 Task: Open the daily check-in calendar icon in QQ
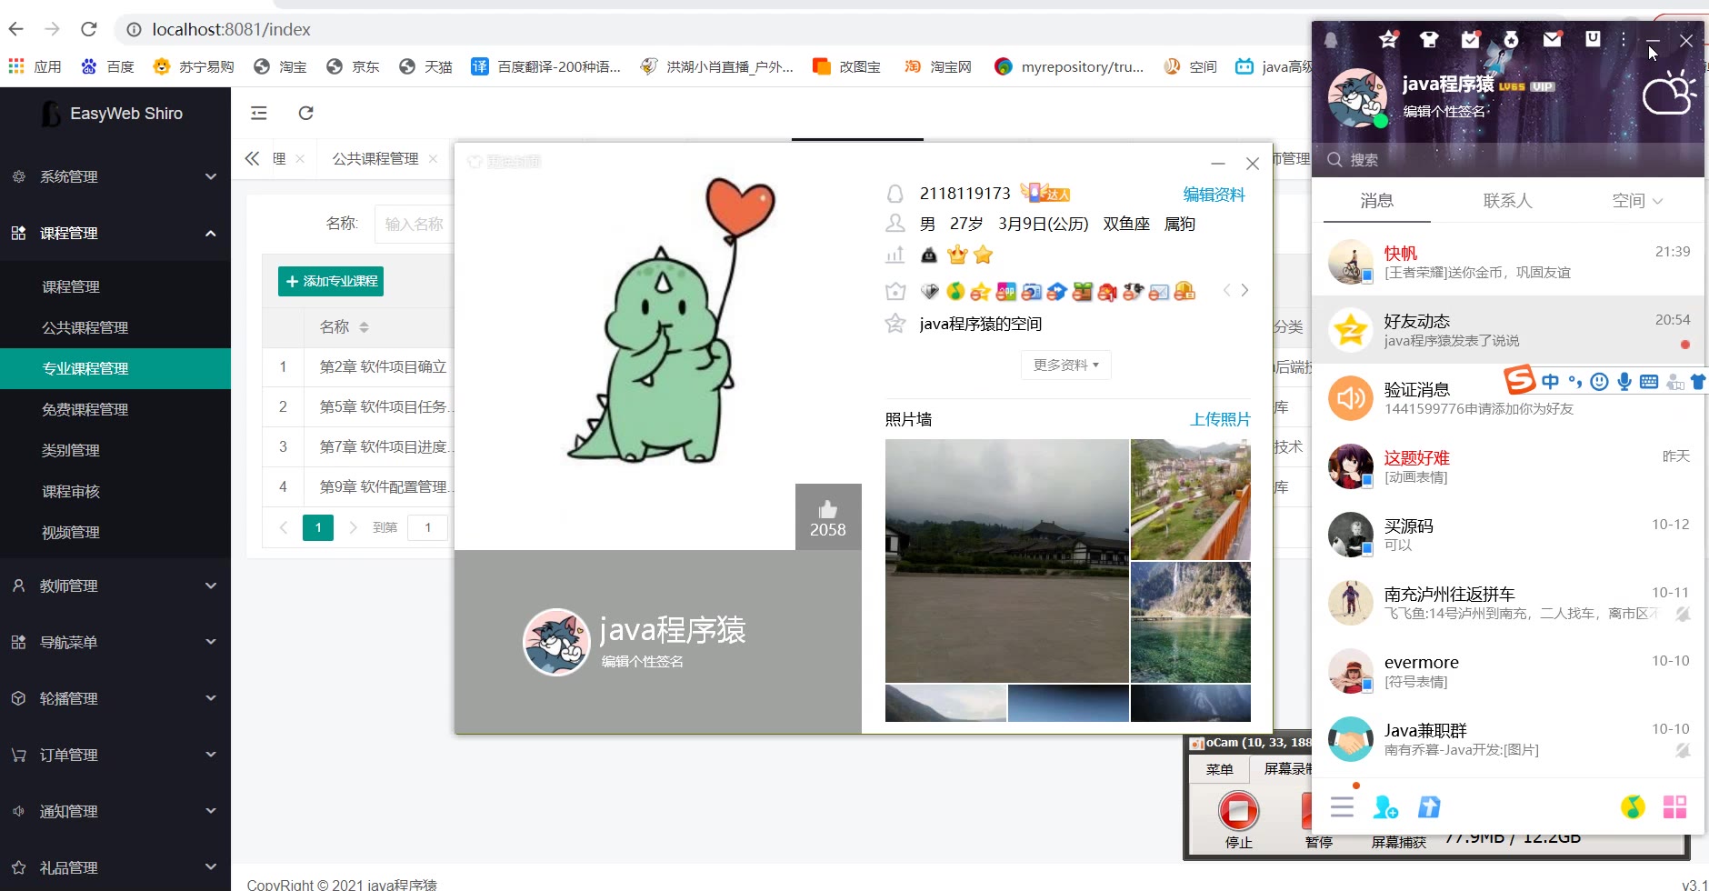(x=1470, y=39)
